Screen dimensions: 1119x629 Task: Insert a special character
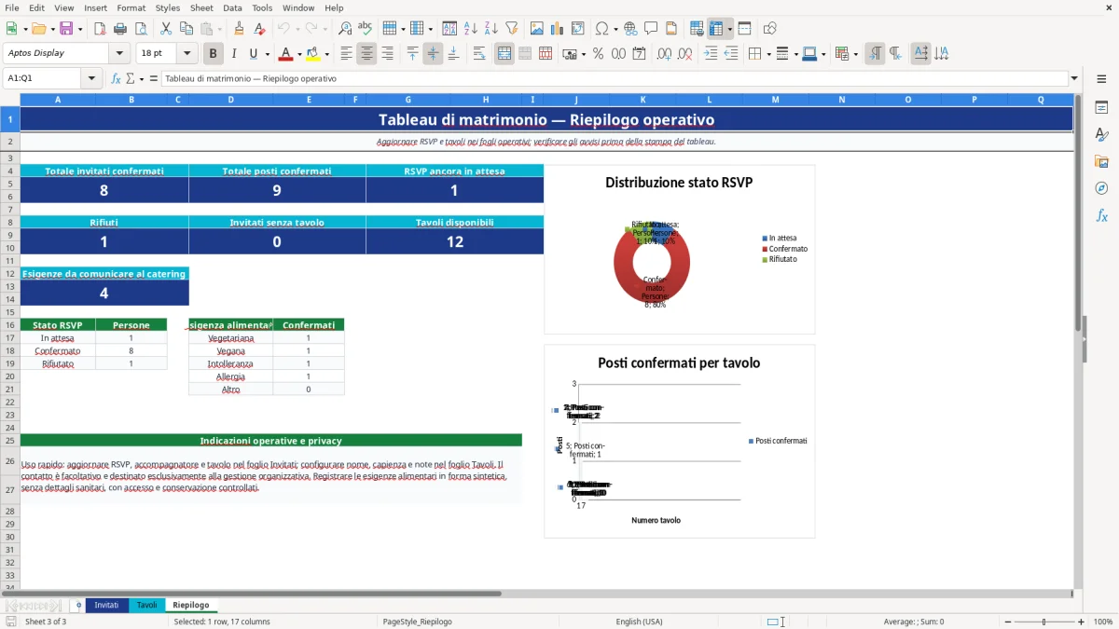pos(601,29)
